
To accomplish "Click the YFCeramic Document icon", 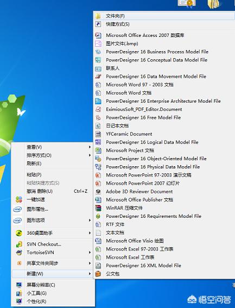I will (98, 134).
